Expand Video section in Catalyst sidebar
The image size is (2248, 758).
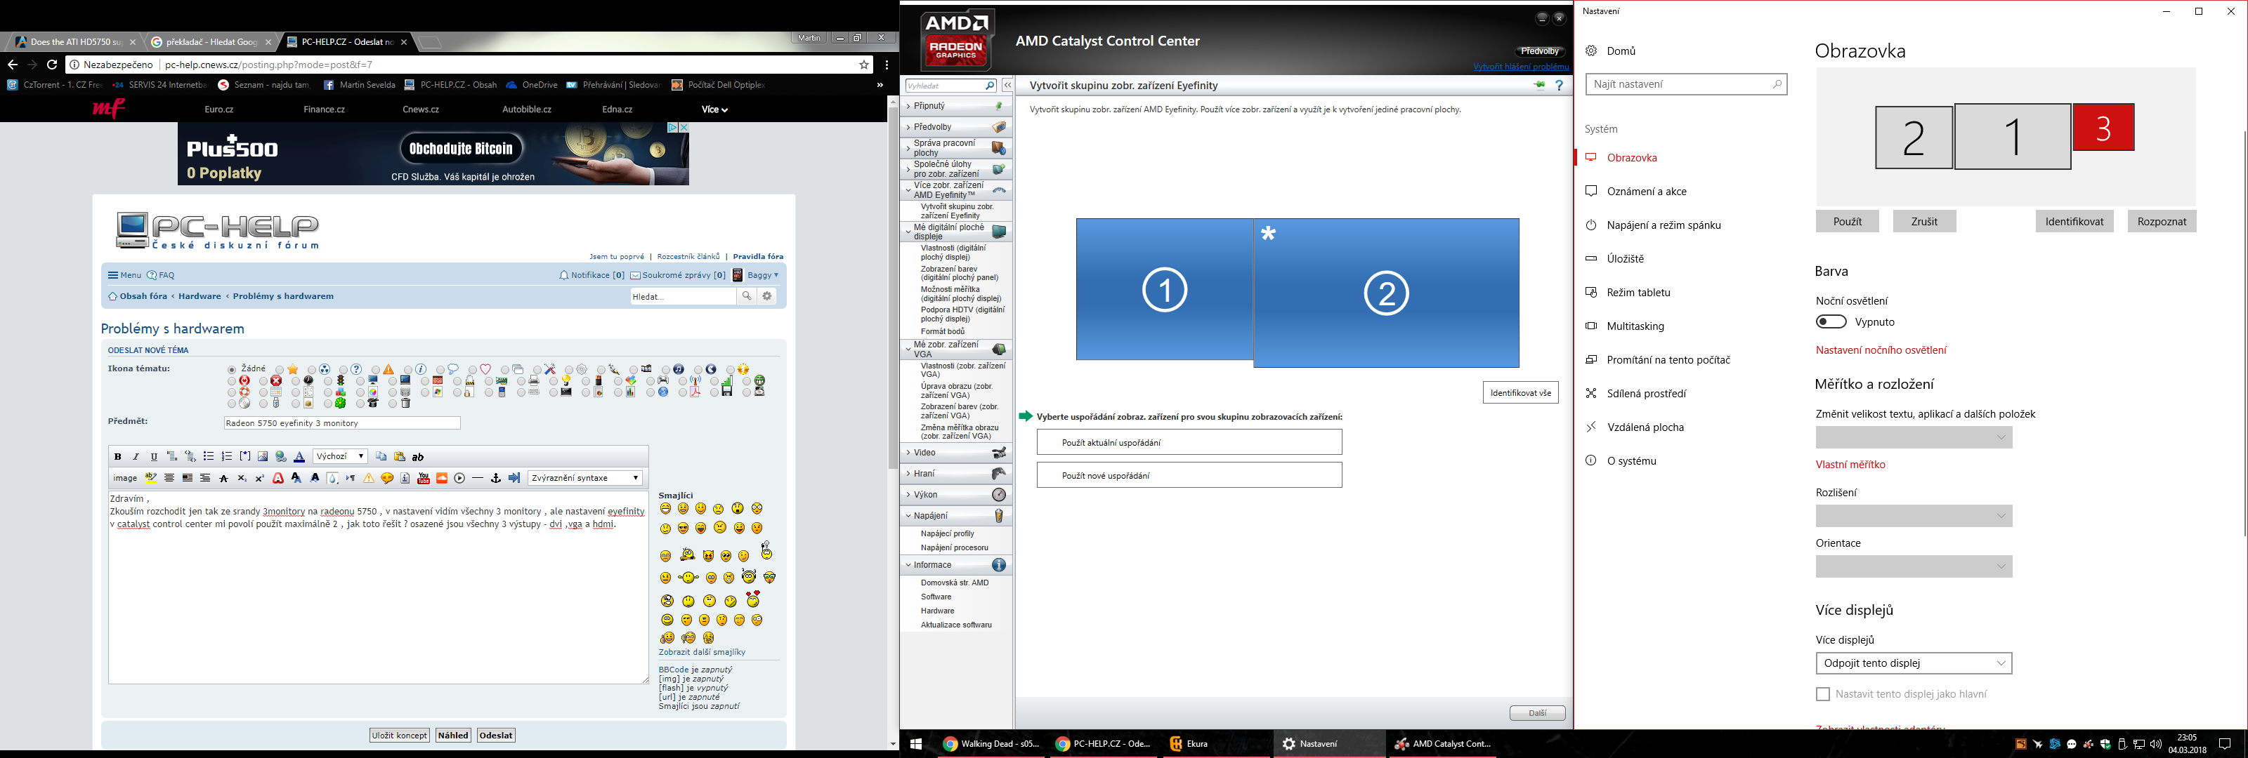956,453
